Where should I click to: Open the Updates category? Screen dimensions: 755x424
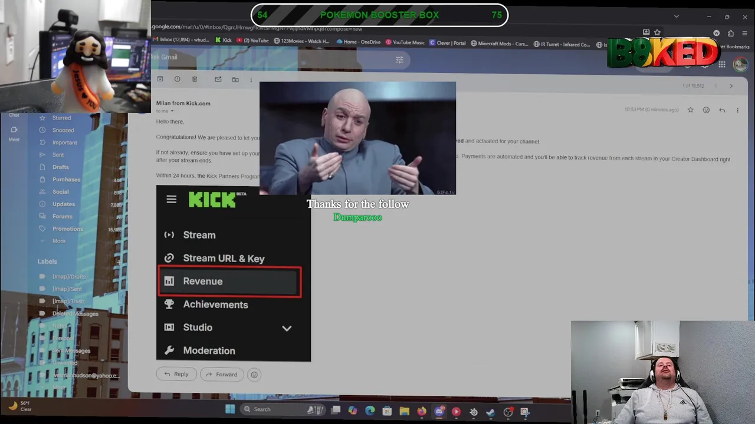(x=63, y=204)
